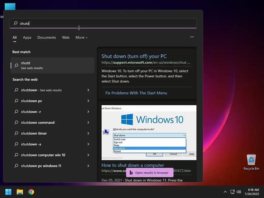Select the 'shutdown computer win 10' suggestion text
Image resolution: width=264 pixels, height=198 pixels.
43,155
